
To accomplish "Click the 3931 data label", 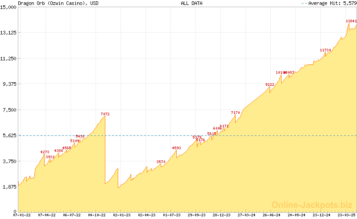I will tap(50, 157).
